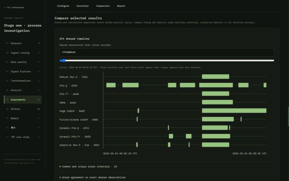
Task: Click the widest Dynamic PCA-T² 3bfb bar
Action: point(216,136)
